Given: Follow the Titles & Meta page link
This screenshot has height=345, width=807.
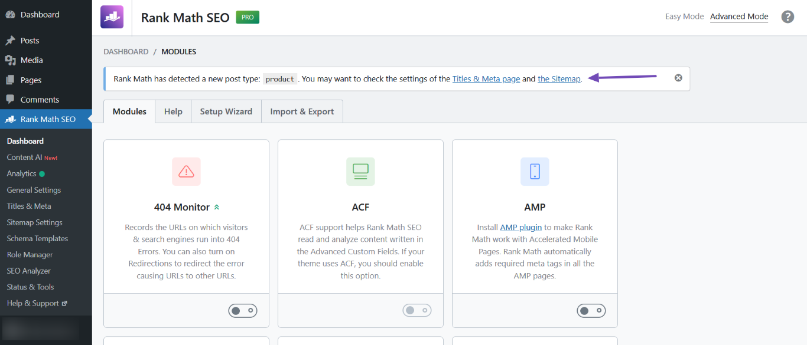Looking at the screenshot, I should (486, 78).
